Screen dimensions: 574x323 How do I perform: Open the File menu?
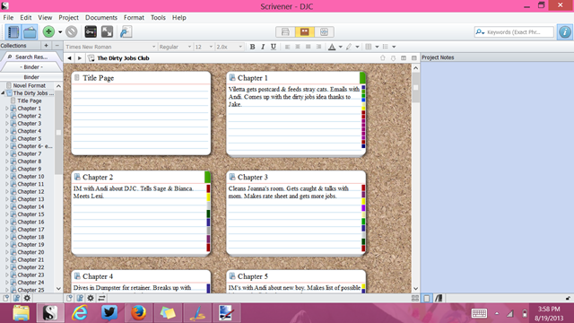click(8, 18)
